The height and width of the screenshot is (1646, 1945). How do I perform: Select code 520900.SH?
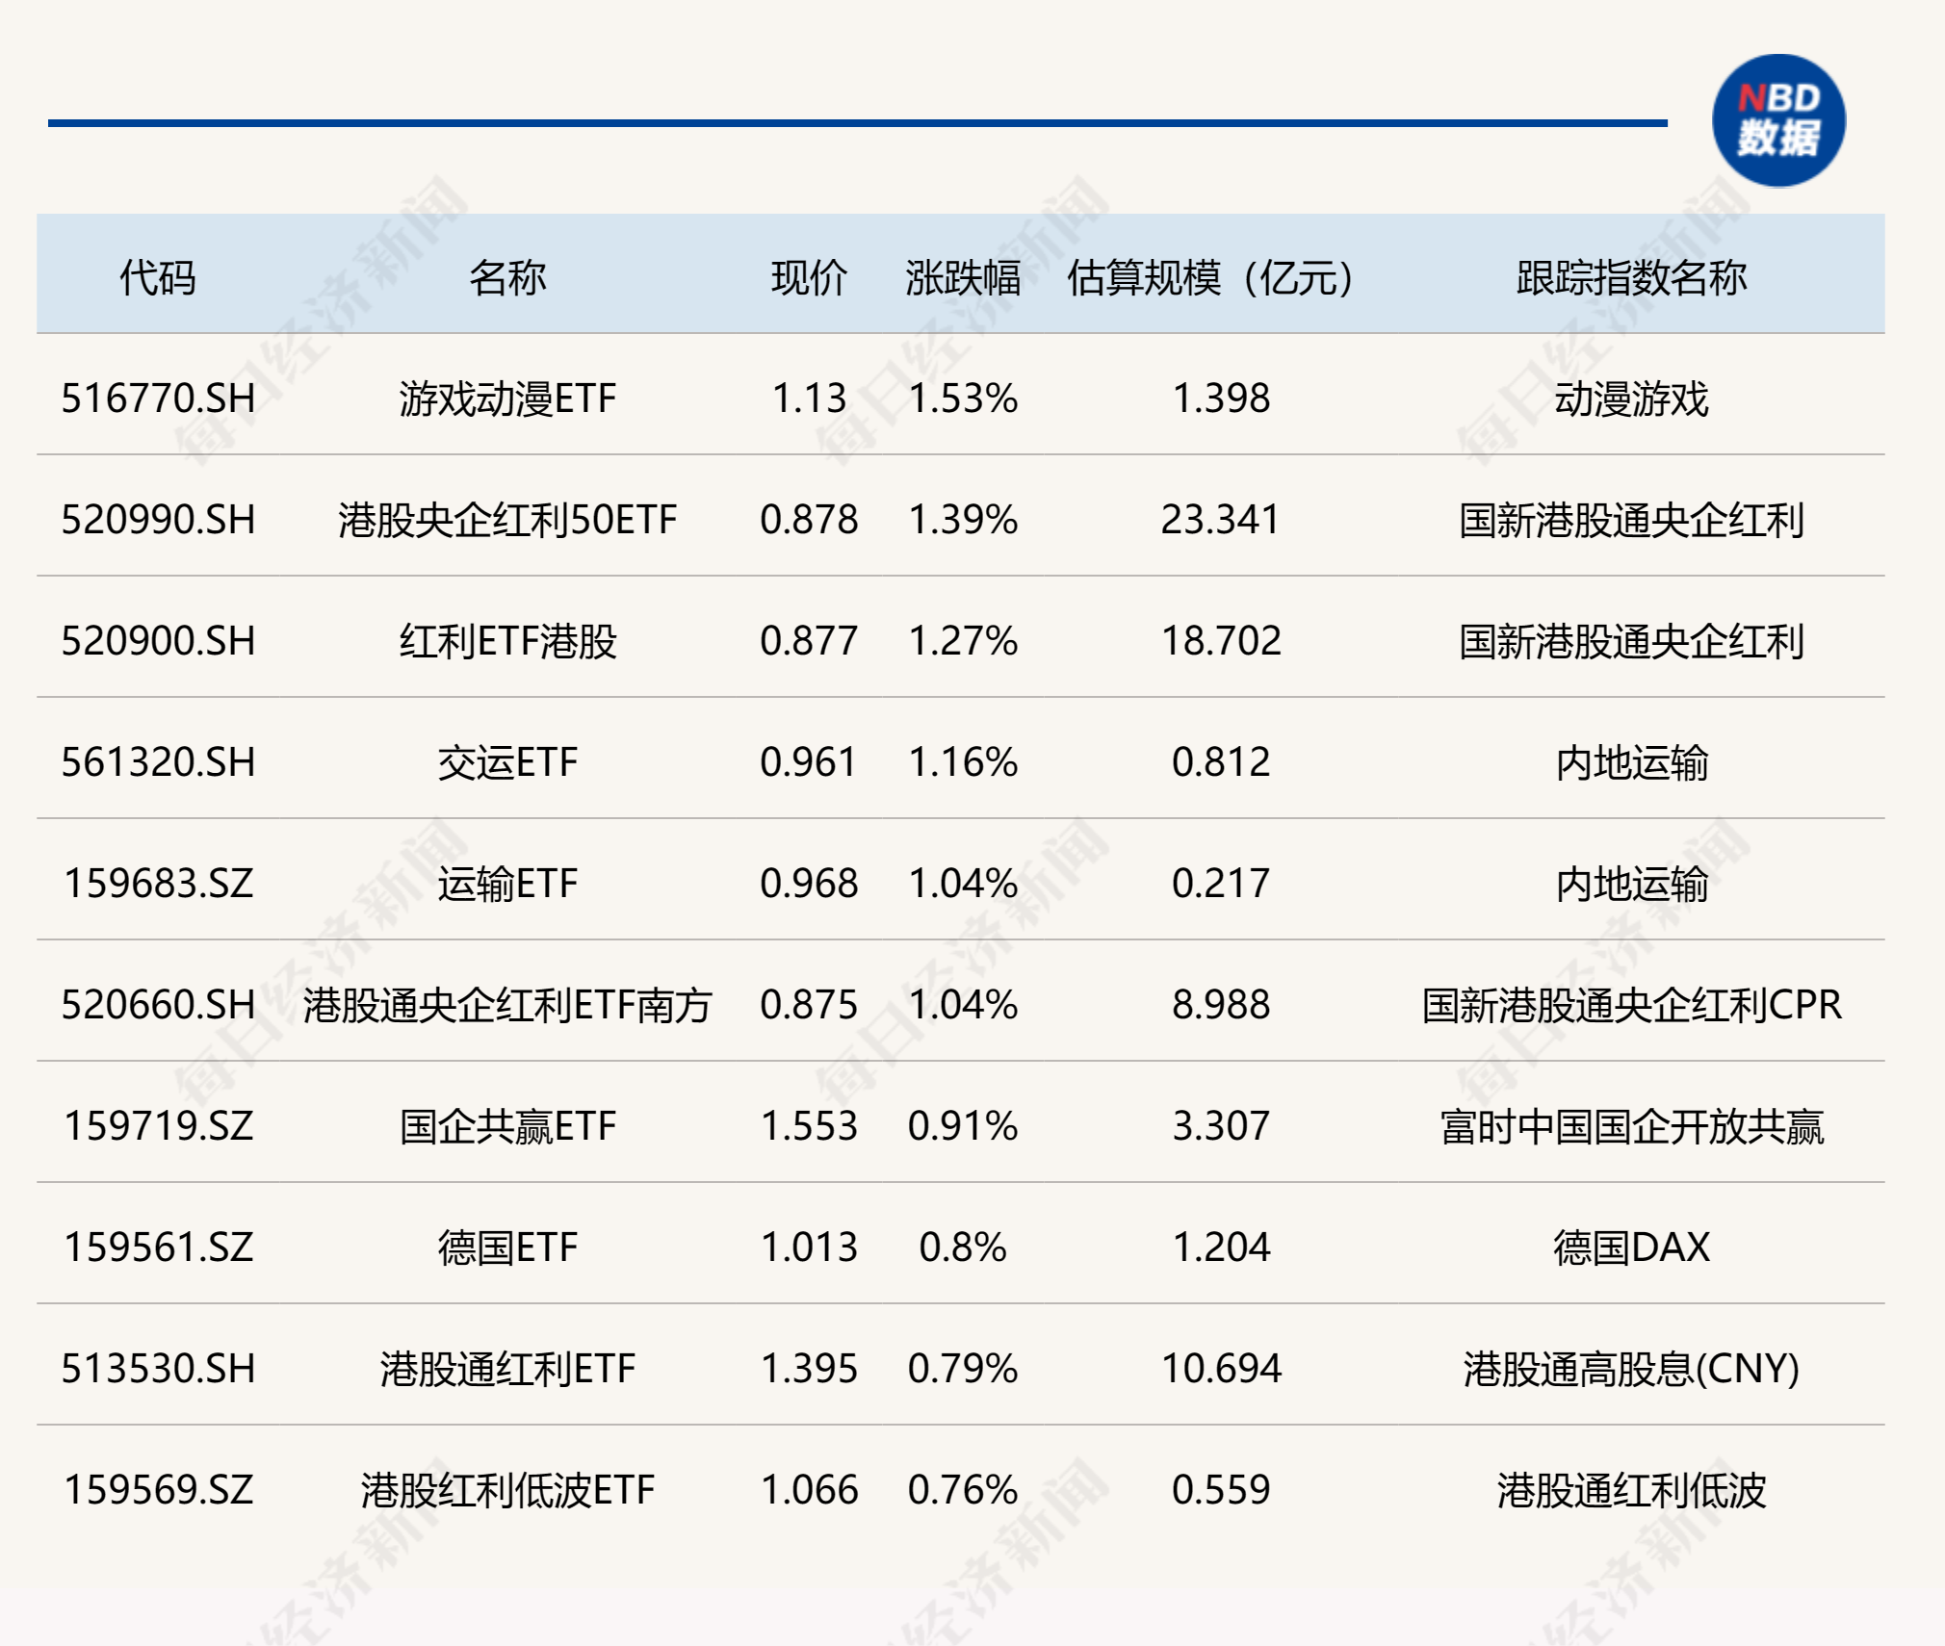[158, 641]
